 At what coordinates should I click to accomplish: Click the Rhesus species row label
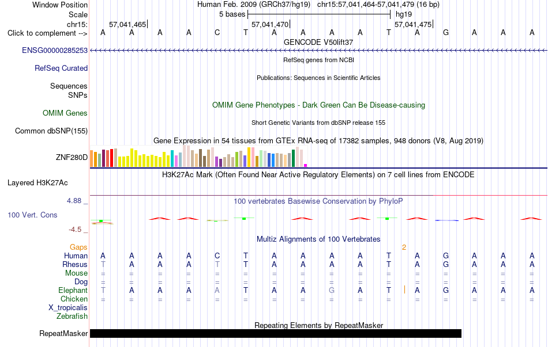pos(75,264)
